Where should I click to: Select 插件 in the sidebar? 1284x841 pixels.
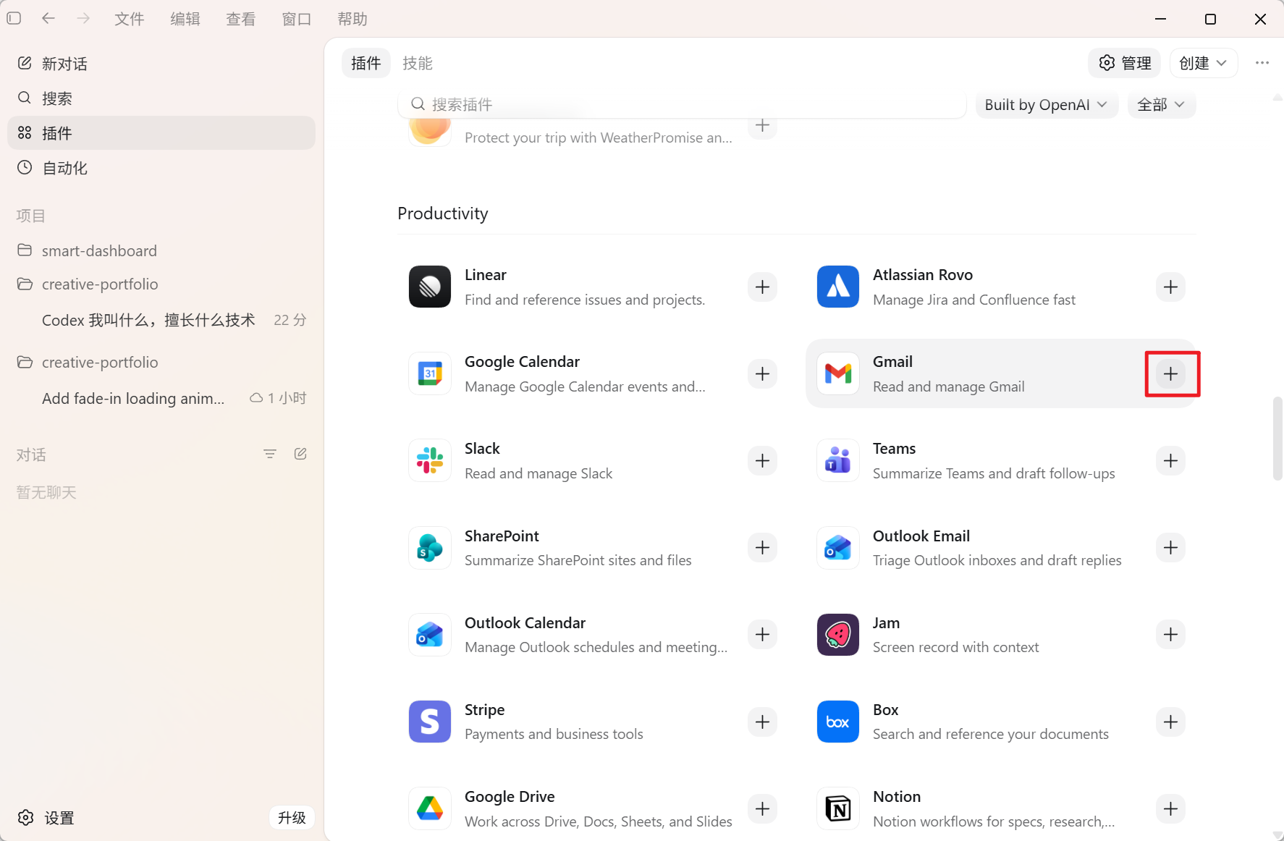161,133
